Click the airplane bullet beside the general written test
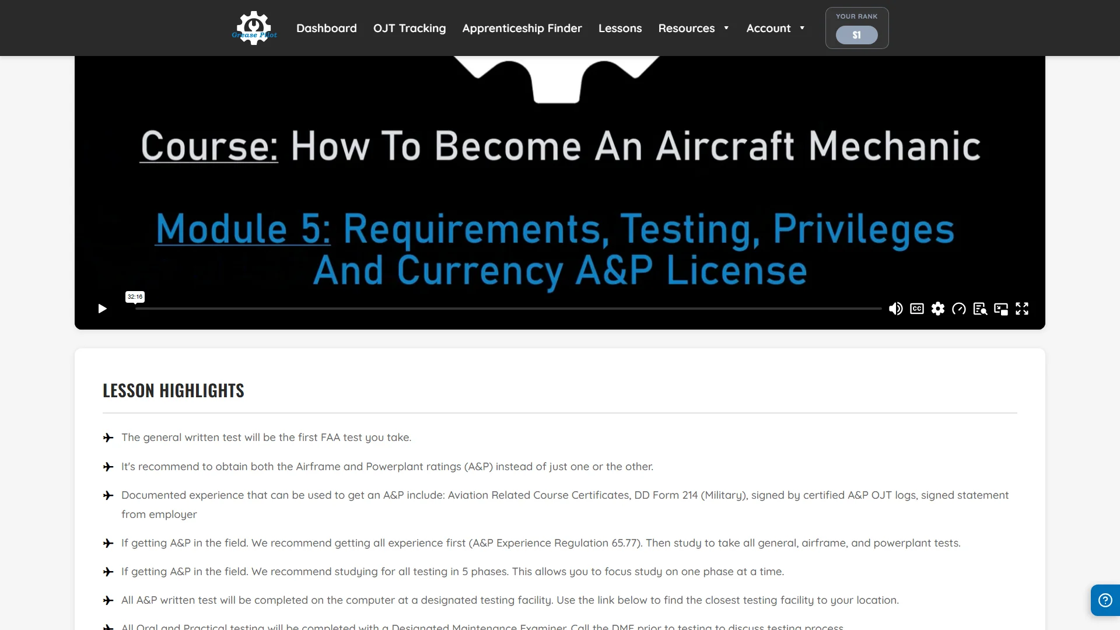 (108, 437)
